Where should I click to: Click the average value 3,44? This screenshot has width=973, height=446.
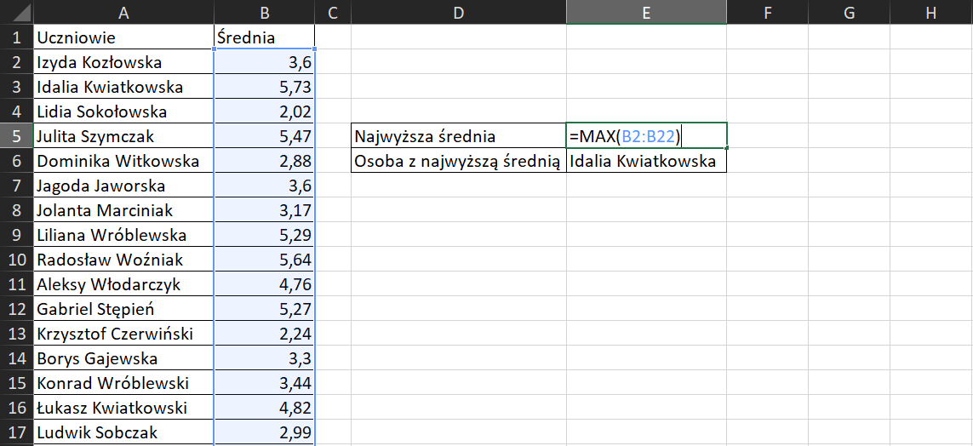click(x=265, y=383)
